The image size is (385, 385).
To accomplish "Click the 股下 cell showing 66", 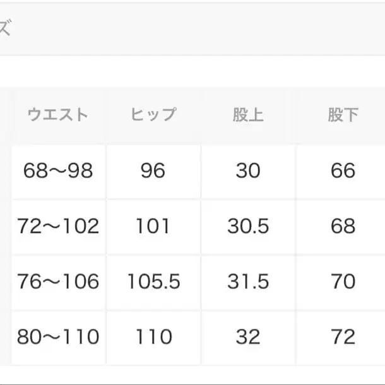I will click(343, 171).
